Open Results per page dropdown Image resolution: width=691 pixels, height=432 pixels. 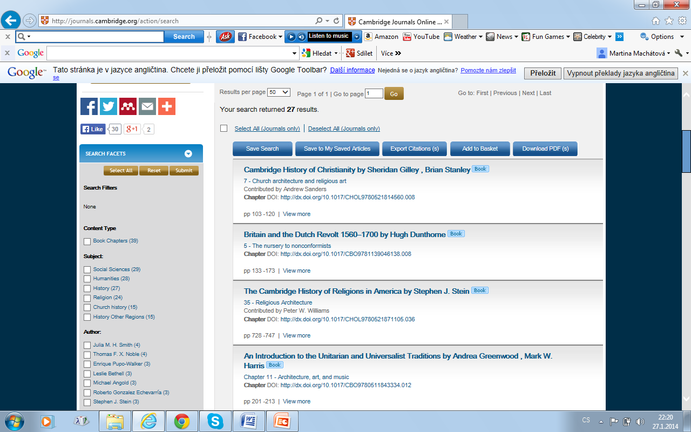click(x=279, y=92)
